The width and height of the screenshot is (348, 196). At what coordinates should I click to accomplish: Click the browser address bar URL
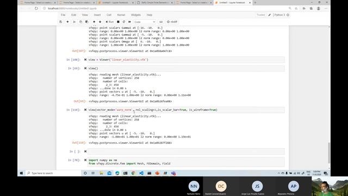tap(72, 8)
